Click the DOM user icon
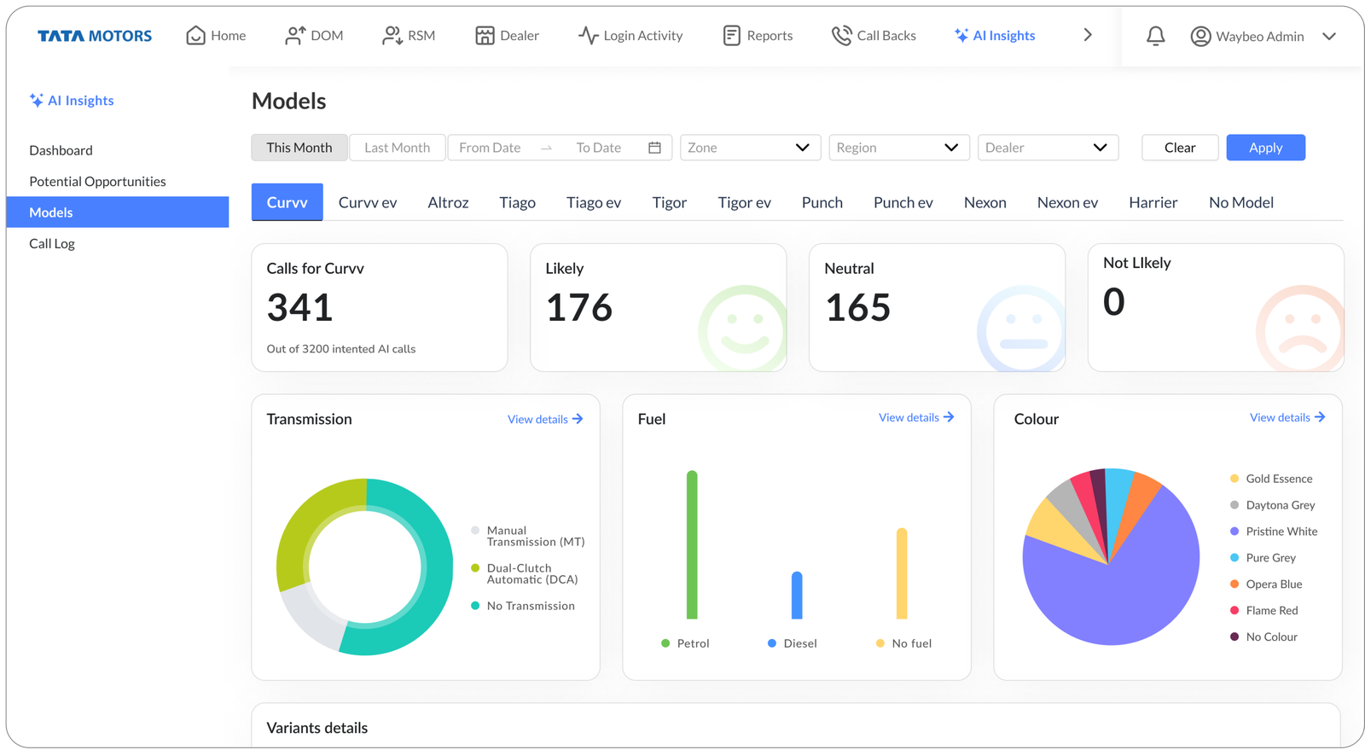 tap(295, 35)
